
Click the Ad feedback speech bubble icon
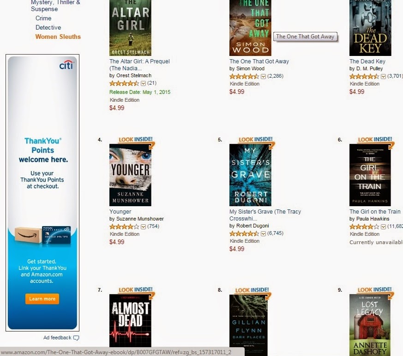76,338
